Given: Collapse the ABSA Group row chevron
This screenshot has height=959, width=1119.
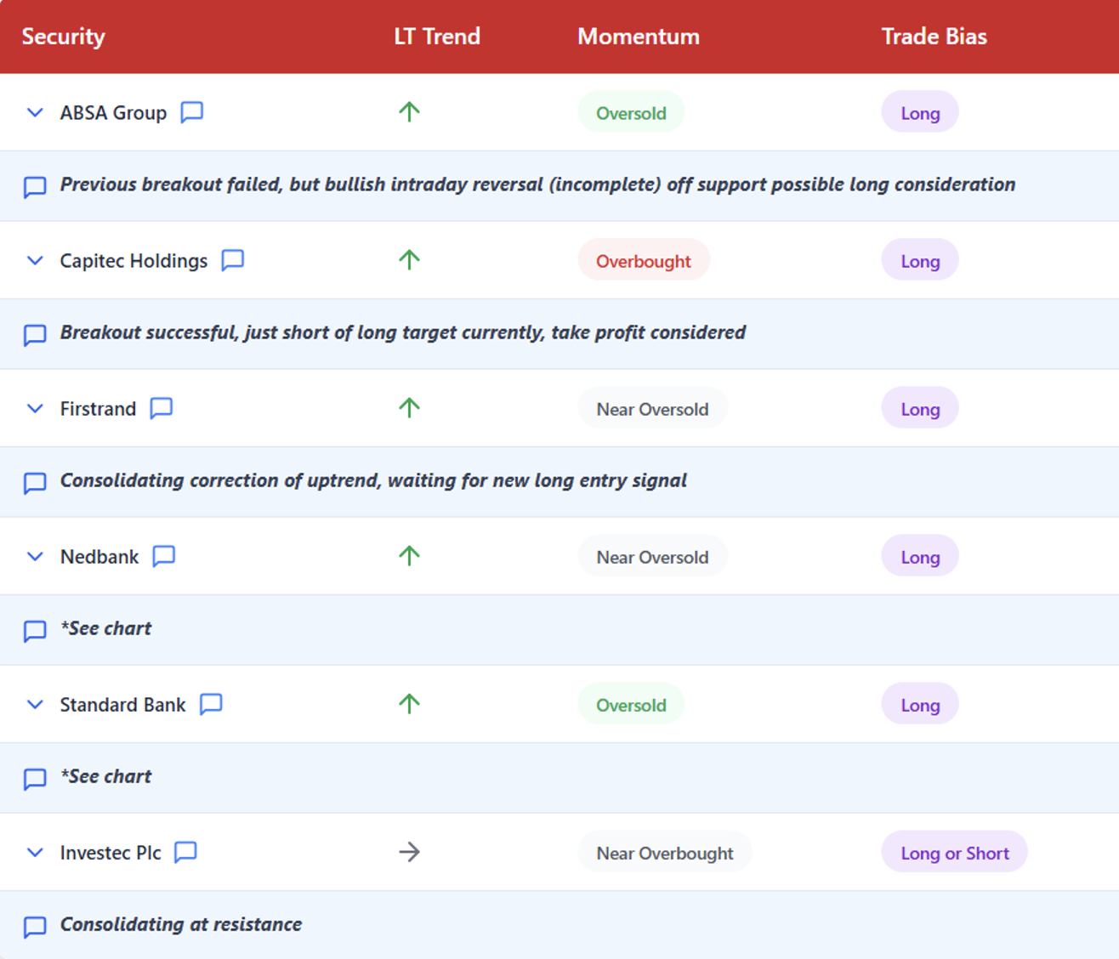Looking at the screenshot, I should pos(35,112).
